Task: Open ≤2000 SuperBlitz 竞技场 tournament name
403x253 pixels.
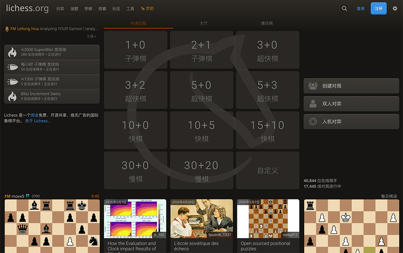Action: (44, 50)
